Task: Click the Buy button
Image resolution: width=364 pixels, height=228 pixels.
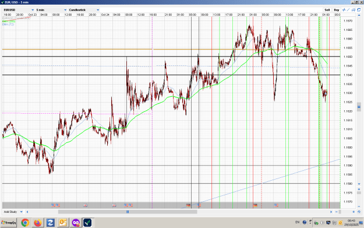Action: (337, 10)
